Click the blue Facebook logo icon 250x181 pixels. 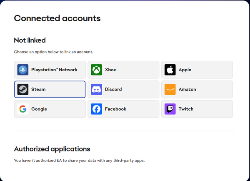97,109
